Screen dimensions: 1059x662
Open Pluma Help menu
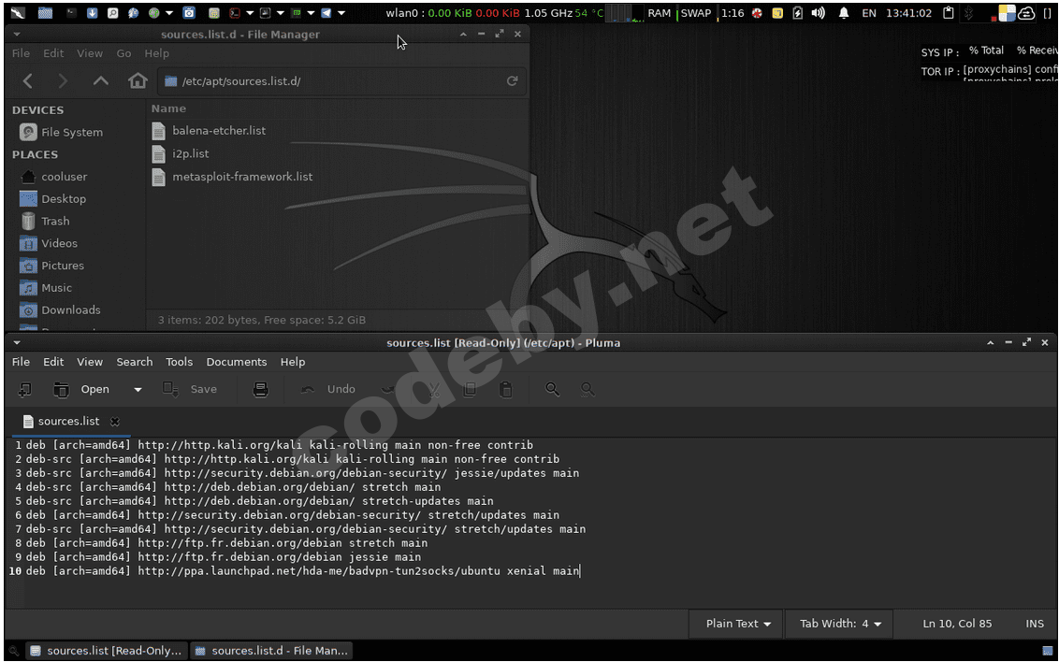coord(293,362)
